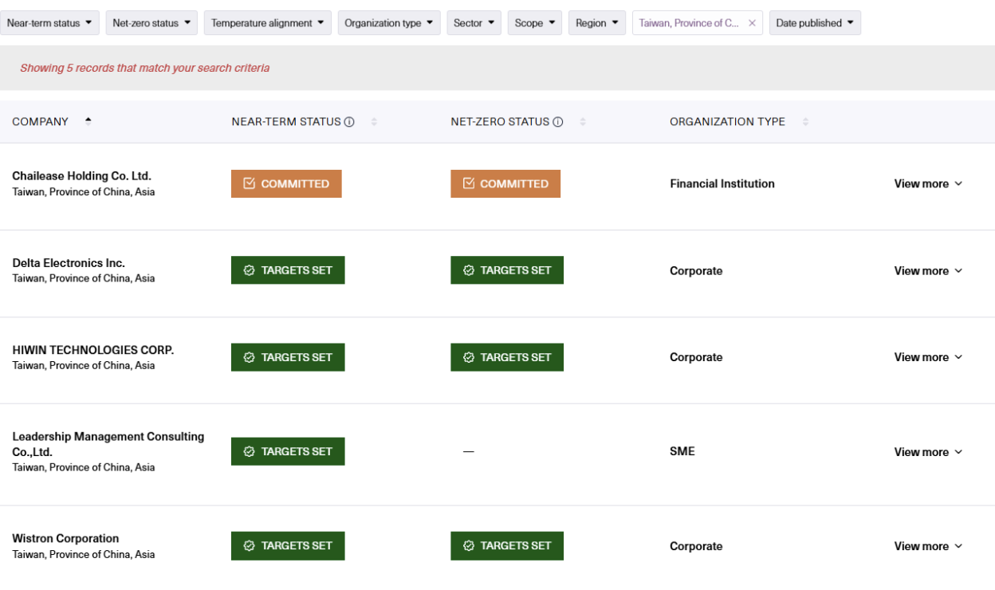995x590 pixels.
Task: Sort by Organization type column arrows
Action: pyautogui.click(x=805, y=122)
